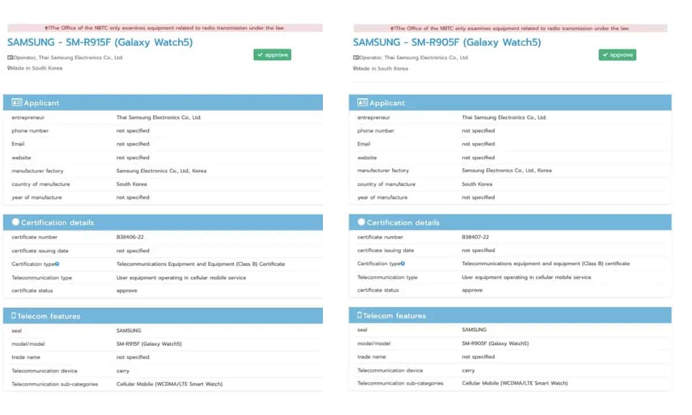Click the Operator icon under the SM-R915F title
Viewport: 692px width, 415px height.
10,58
